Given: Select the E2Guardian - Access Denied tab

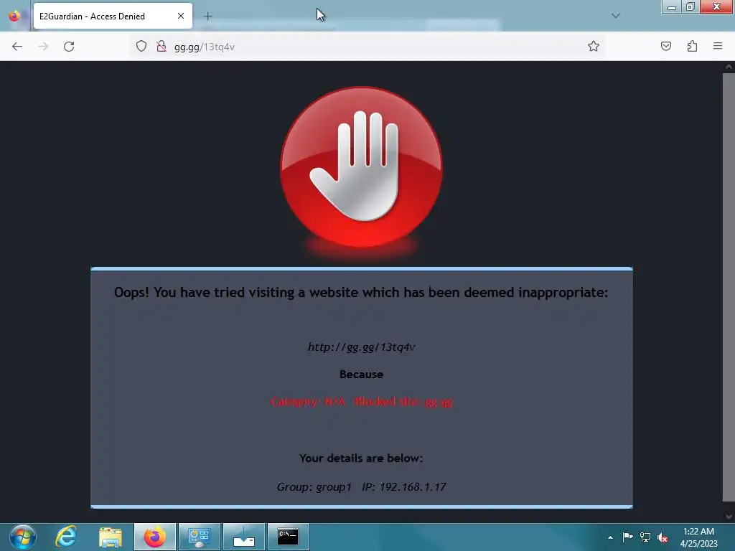Looking at the screenshot, I should [x=113, y=16].
